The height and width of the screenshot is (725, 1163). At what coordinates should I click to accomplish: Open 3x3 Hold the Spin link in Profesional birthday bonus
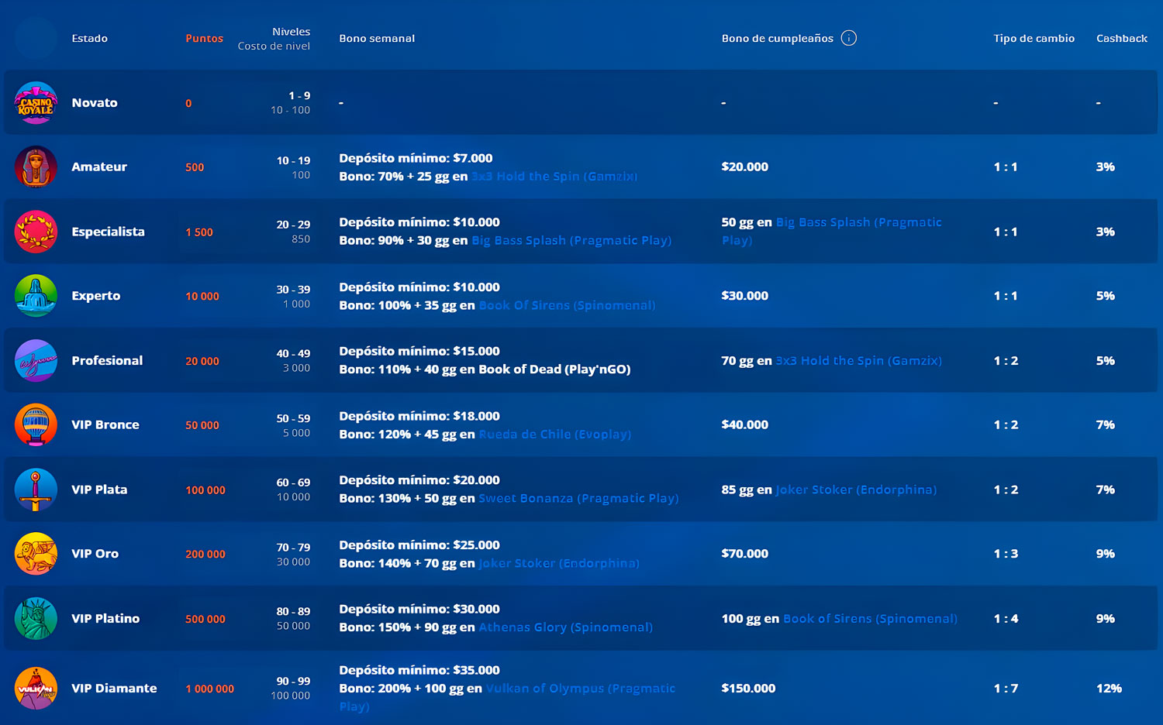pyautogui.click(x=858, y=361)
